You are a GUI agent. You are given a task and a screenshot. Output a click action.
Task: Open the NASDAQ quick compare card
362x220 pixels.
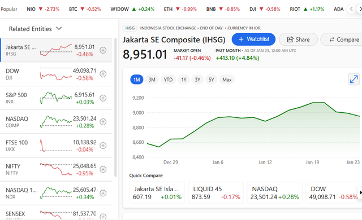[x=274, y=192]
